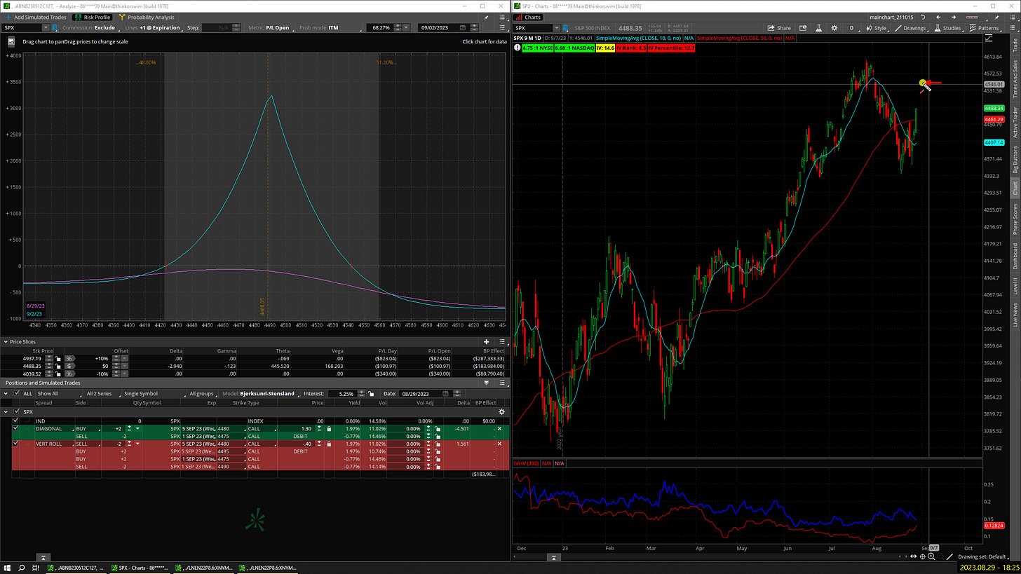1021x574 pixels.
Task: Click the Share chart button
Action: pos(779,28)
